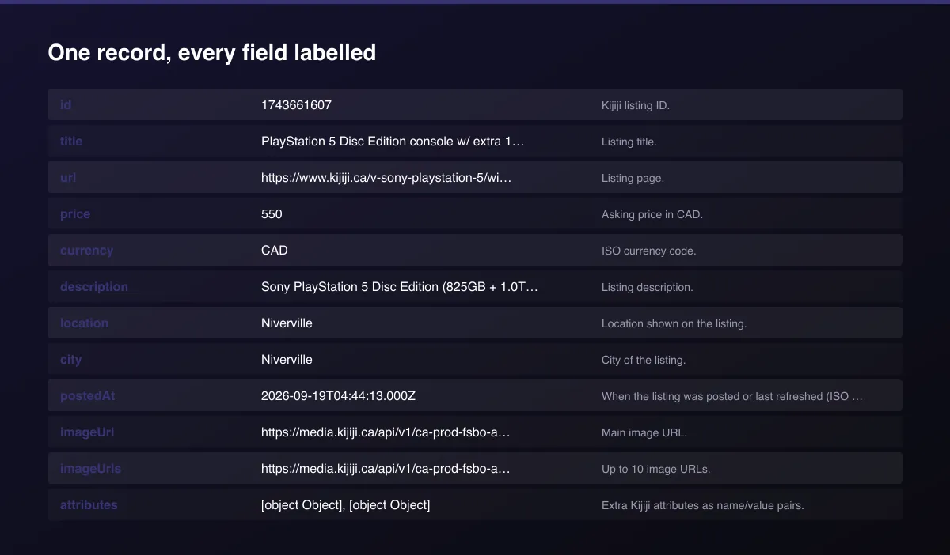
Task: Select the 'postedAt' field name
Action: [87, 395]
